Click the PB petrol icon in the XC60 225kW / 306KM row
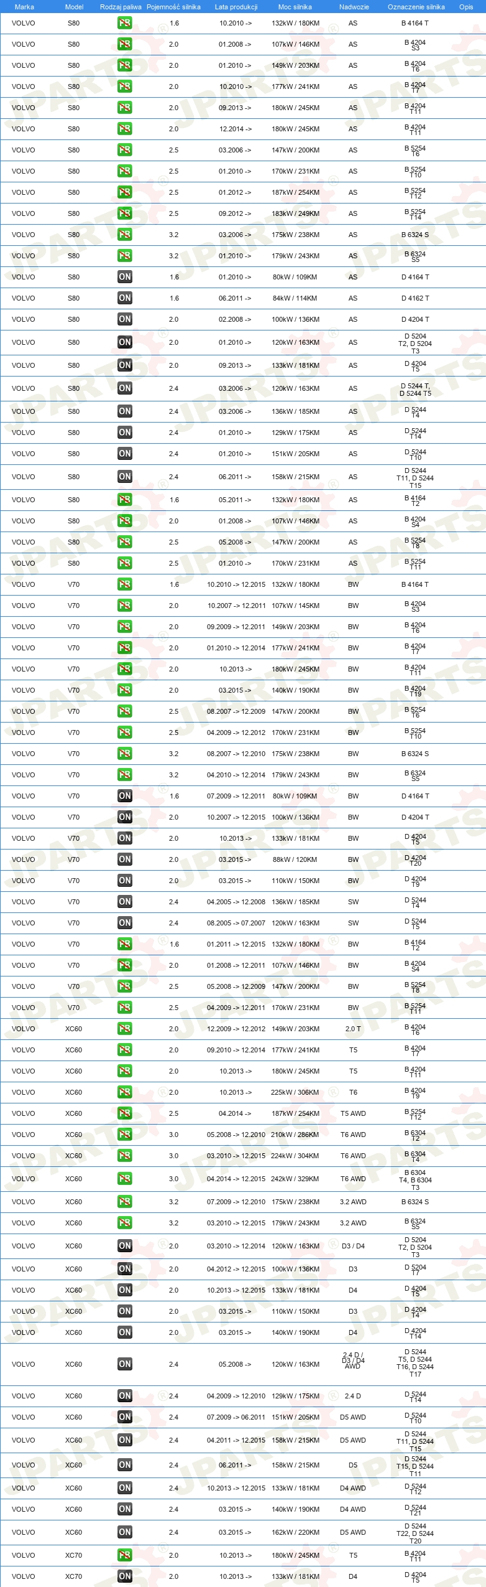The width and height of the screenshot is (486, 1587). 125,1092
